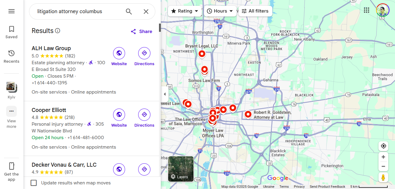Click the search magnifier icon
Screen dimensions: 395x189
[x=129, y=12]
